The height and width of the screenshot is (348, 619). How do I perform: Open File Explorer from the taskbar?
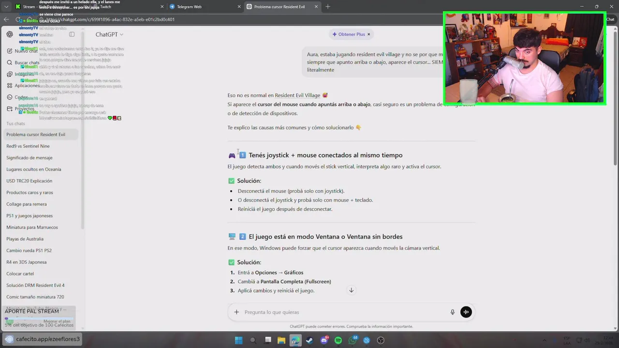click(x=281, y=340)
